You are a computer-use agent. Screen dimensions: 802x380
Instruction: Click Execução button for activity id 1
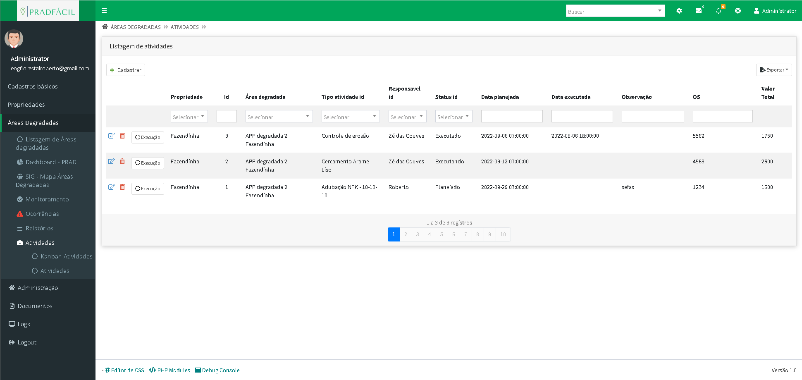pos(148,189)
